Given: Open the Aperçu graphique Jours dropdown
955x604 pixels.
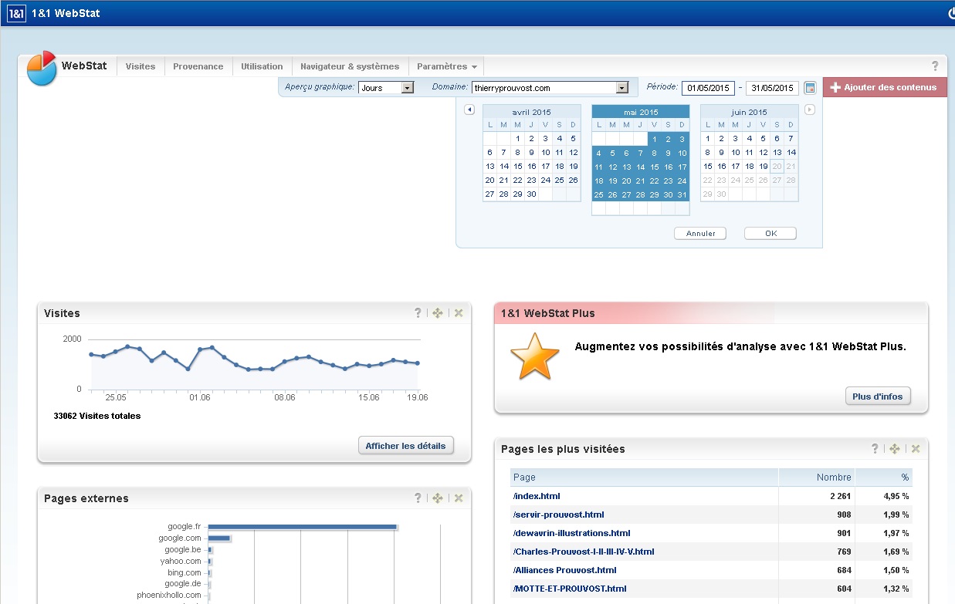Looking at the screenshot, I should coord(408,88).
